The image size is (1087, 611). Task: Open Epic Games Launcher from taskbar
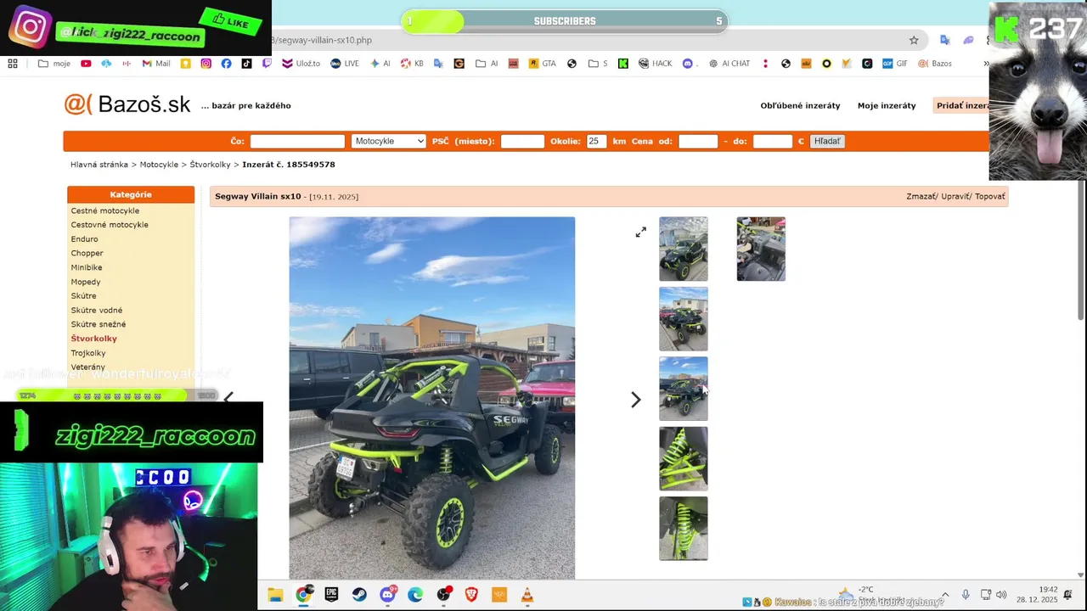click(331, 595)
